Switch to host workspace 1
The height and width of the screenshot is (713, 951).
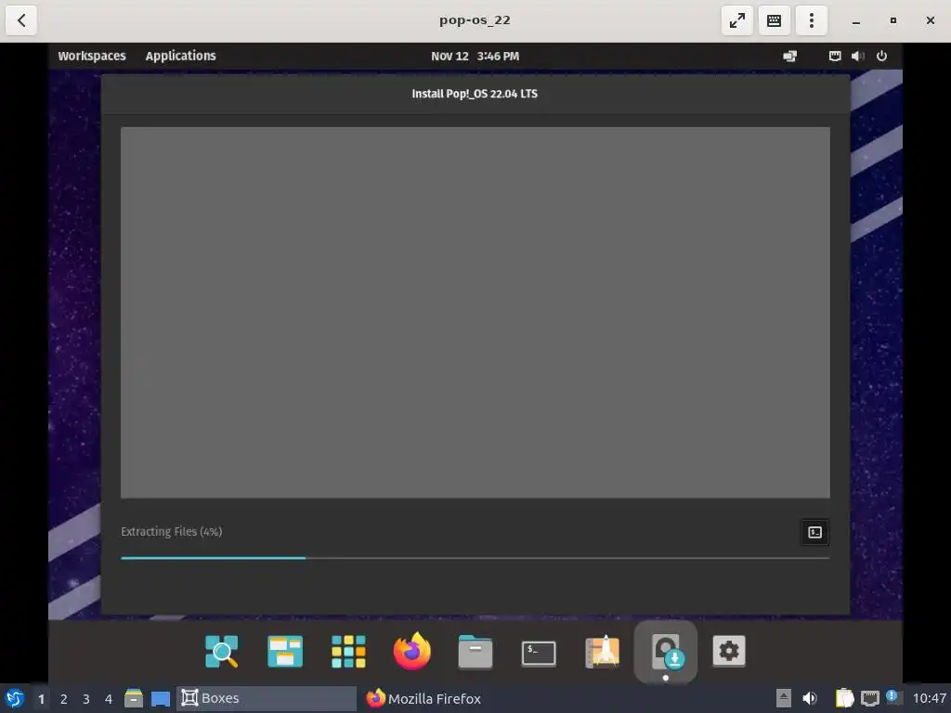point(41,699)
